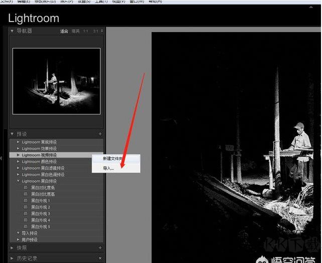322x263 pixels.
Task: Expand the 历史记录 panel
Action: pos(12,258)
